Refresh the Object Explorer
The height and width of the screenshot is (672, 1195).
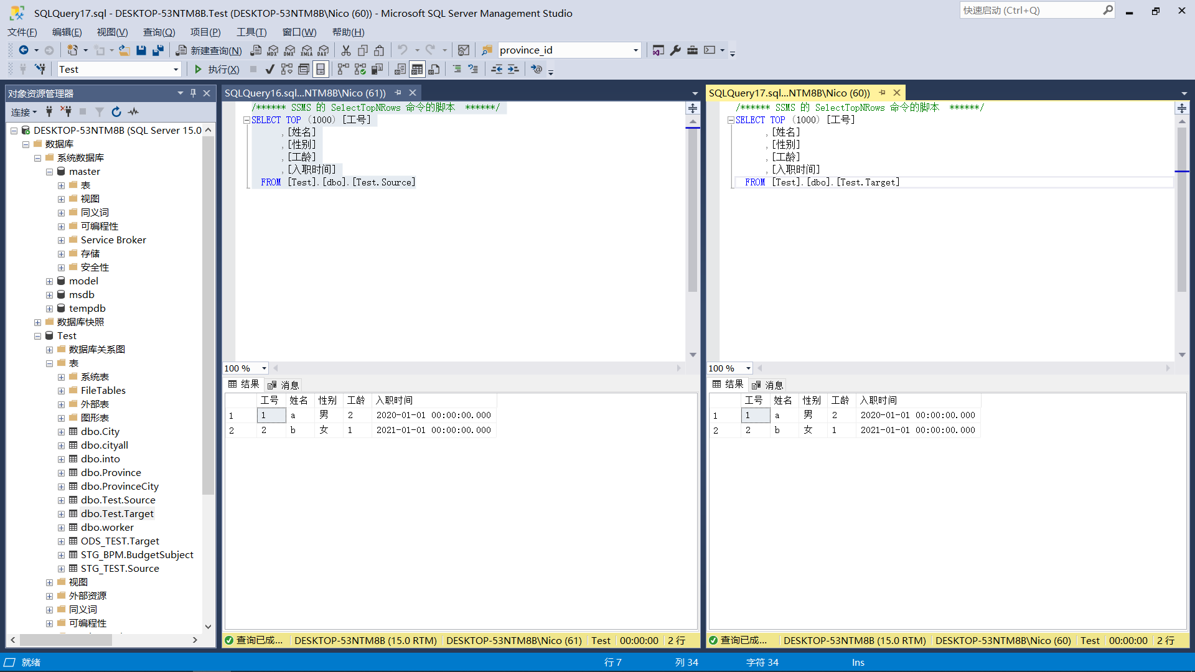click(116, 112)
